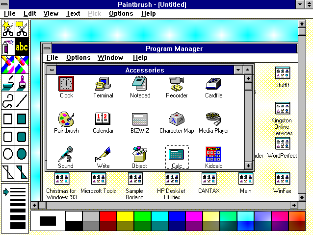Screen dimensions: 313x235
Task: Select the Line tool
Action: [x=22, y=101]
